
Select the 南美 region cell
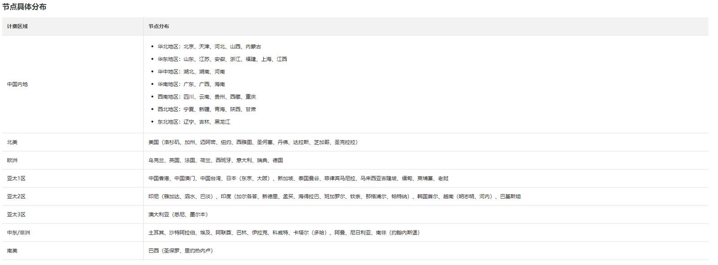73,251
